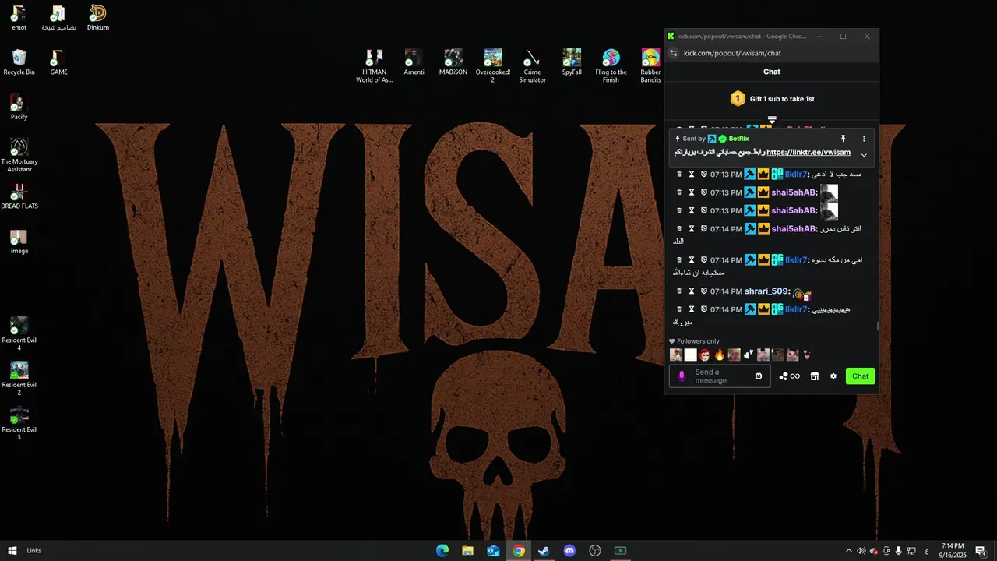Screen dimensions: 997x561
Task: Open File Explorer from the taskbar
Action: 467,551
